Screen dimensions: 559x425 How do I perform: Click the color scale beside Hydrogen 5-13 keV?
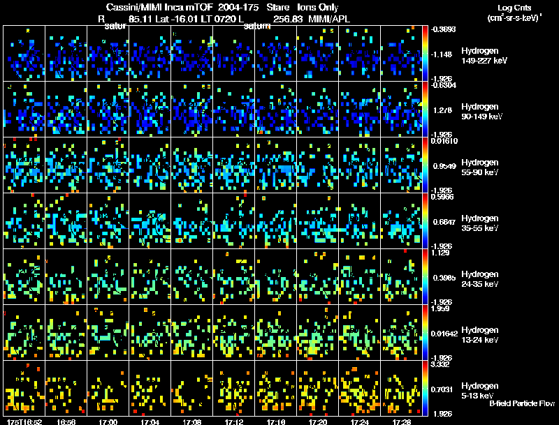(x=425, y=388)
